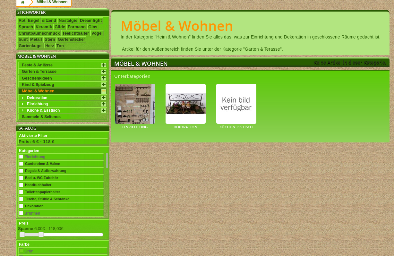Select the Dreamlight keyword tag
The width and height of the screenshot is (394, 256).
coord(91,21)
